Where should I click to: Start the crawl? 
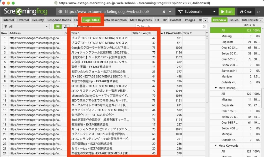(x=227, y=12)
